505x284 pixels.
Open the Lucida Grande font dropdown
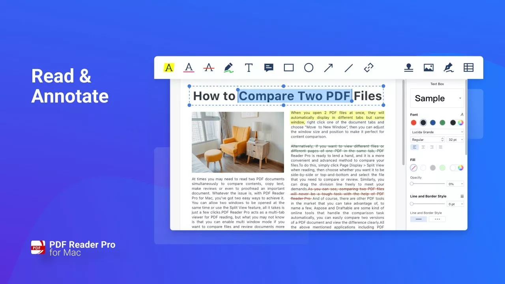[437, 132]
